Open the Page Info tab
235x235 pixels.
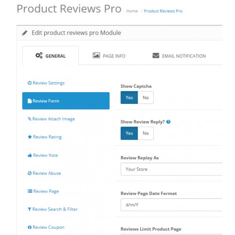(x=109, y=56)
